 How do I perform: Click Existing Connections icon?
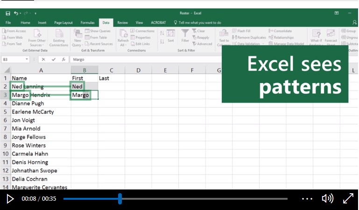tap(59, 38)
